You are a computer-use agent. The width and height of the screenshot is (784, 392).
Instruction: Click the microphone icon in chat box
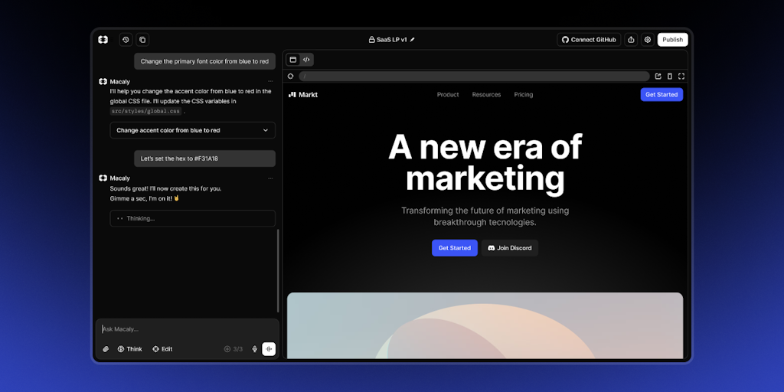click(x=255, y=349)
